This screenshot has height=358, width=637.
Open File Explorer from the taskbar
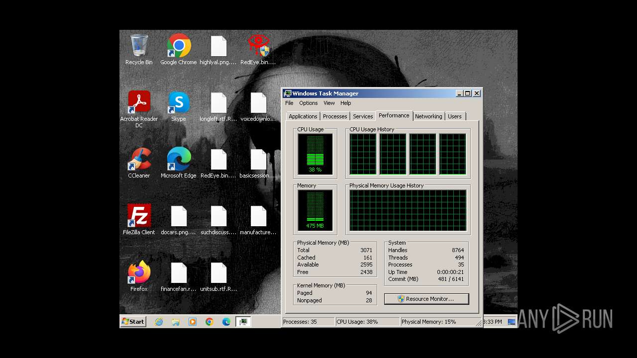[x=176, y=322]
